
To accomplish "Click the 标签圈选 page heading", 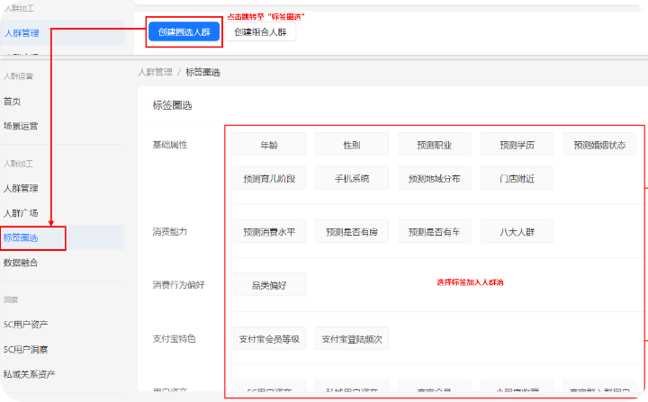I will pyautogui.click(x=172, y=105).
